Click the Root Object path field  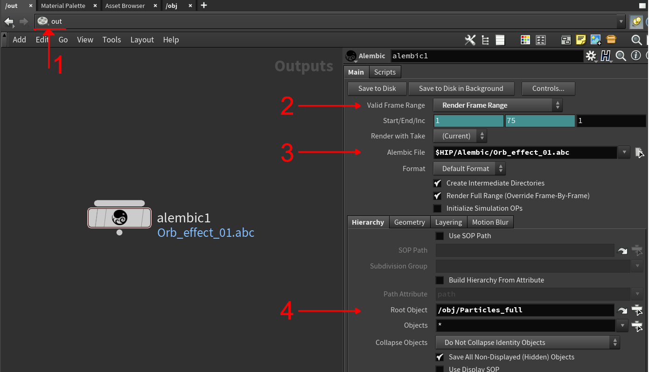coord(524,310)
